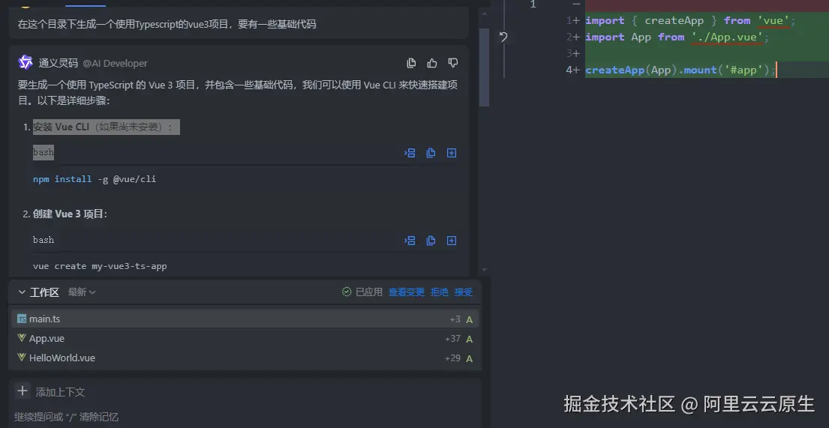Click the @AI Developer agent label
The width and height of the screenshot is (829, 428).
115,64
